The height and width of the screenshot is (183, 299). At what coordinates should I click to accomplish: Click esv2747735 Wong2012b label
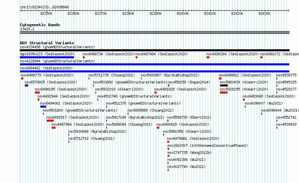[x=189, y=152]
